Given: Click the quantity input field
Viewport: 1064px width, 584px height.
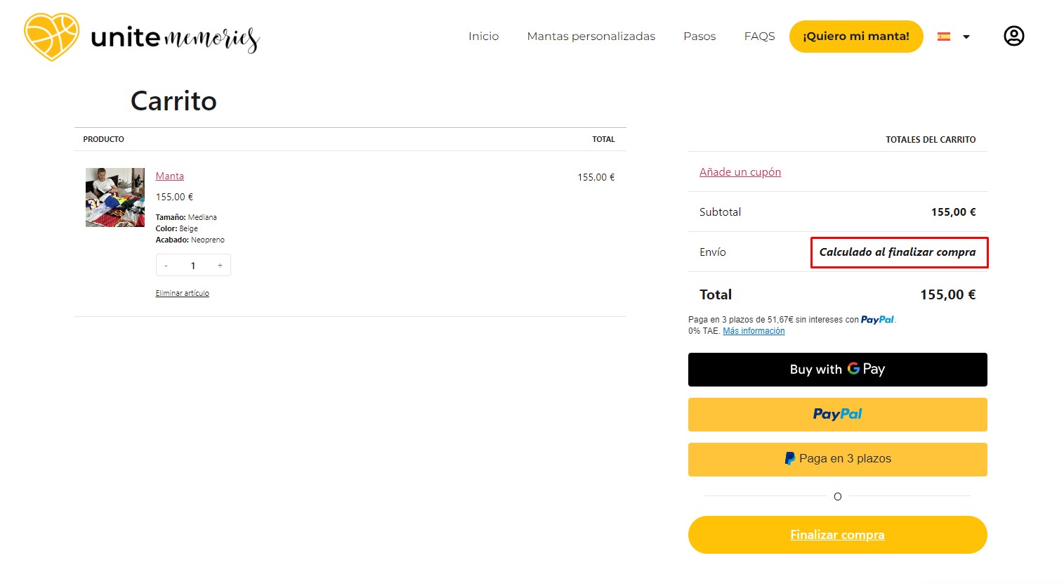Looking at the screenshot, I should (193, 266).
